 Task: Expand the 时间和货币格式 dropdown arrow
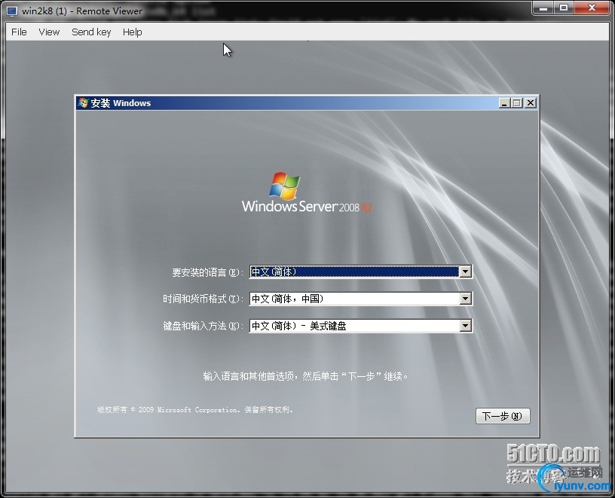465,299
